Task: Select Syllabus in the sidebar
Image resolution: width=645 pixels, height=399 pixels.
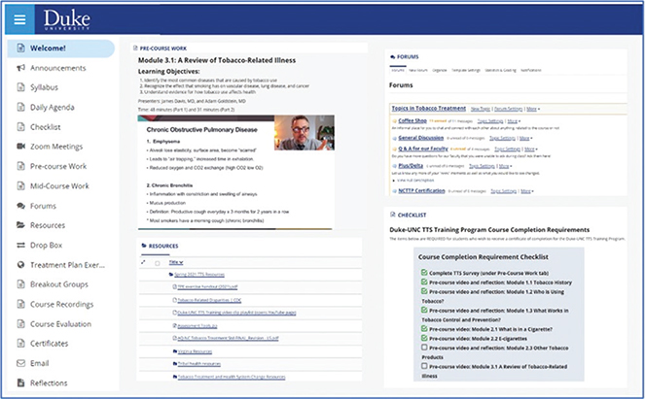Action: 44,87
